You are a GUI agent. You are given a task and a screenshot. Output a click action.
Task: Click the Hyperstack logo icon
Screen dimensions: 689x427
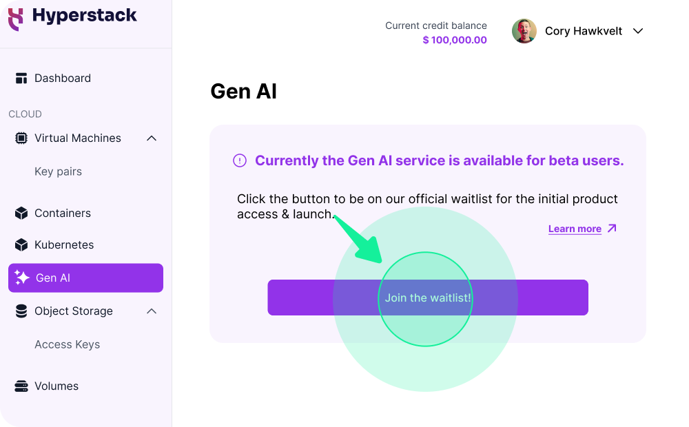pyautogui.click(x=16, y=19)
